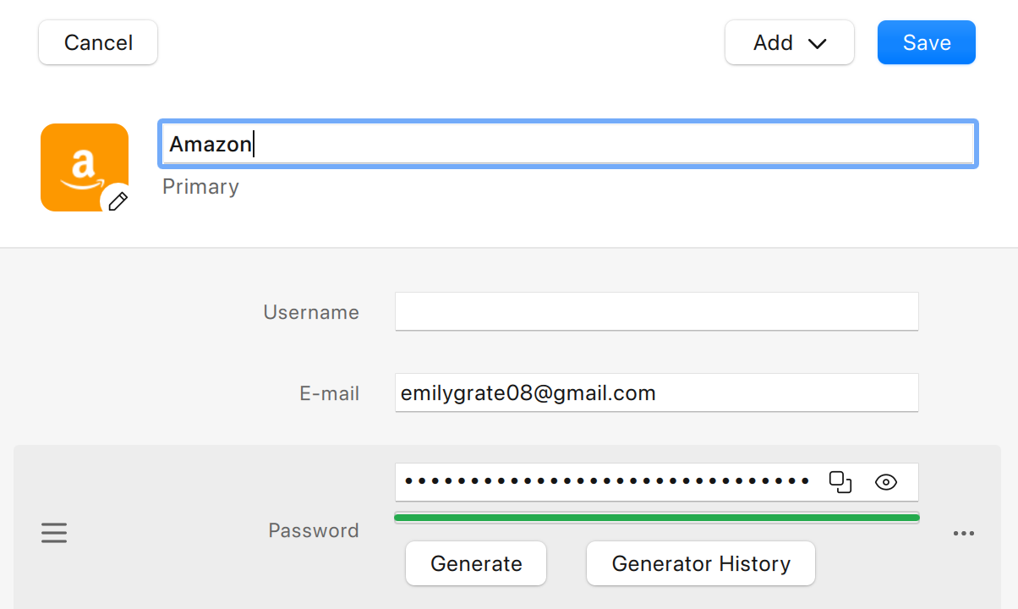Generate a new password

click(476, 563)
